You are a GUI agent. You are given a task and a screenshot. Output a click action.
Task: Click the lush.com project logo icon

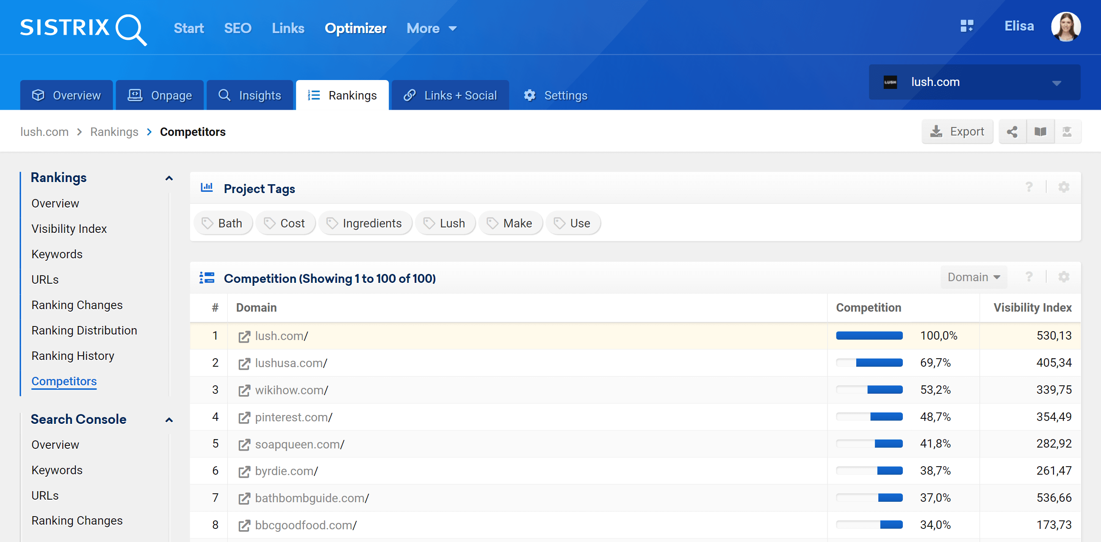coord(890,82)
